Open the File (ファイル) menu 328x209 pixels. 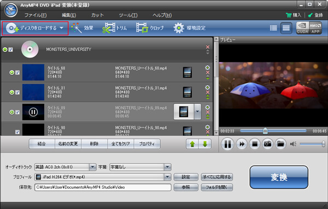[36, 15]
